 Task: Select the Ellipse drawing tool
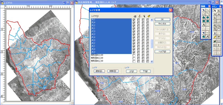click(x=208, y=17)
